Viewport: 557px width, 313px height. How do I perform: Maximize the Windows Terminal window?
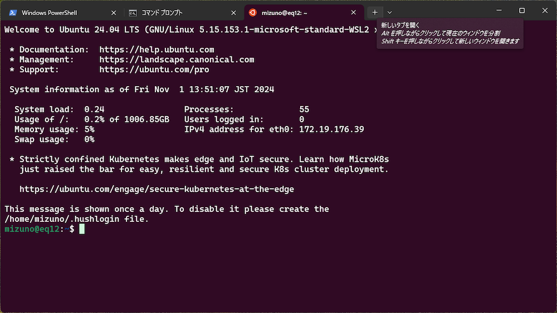[x=522, y=11]
